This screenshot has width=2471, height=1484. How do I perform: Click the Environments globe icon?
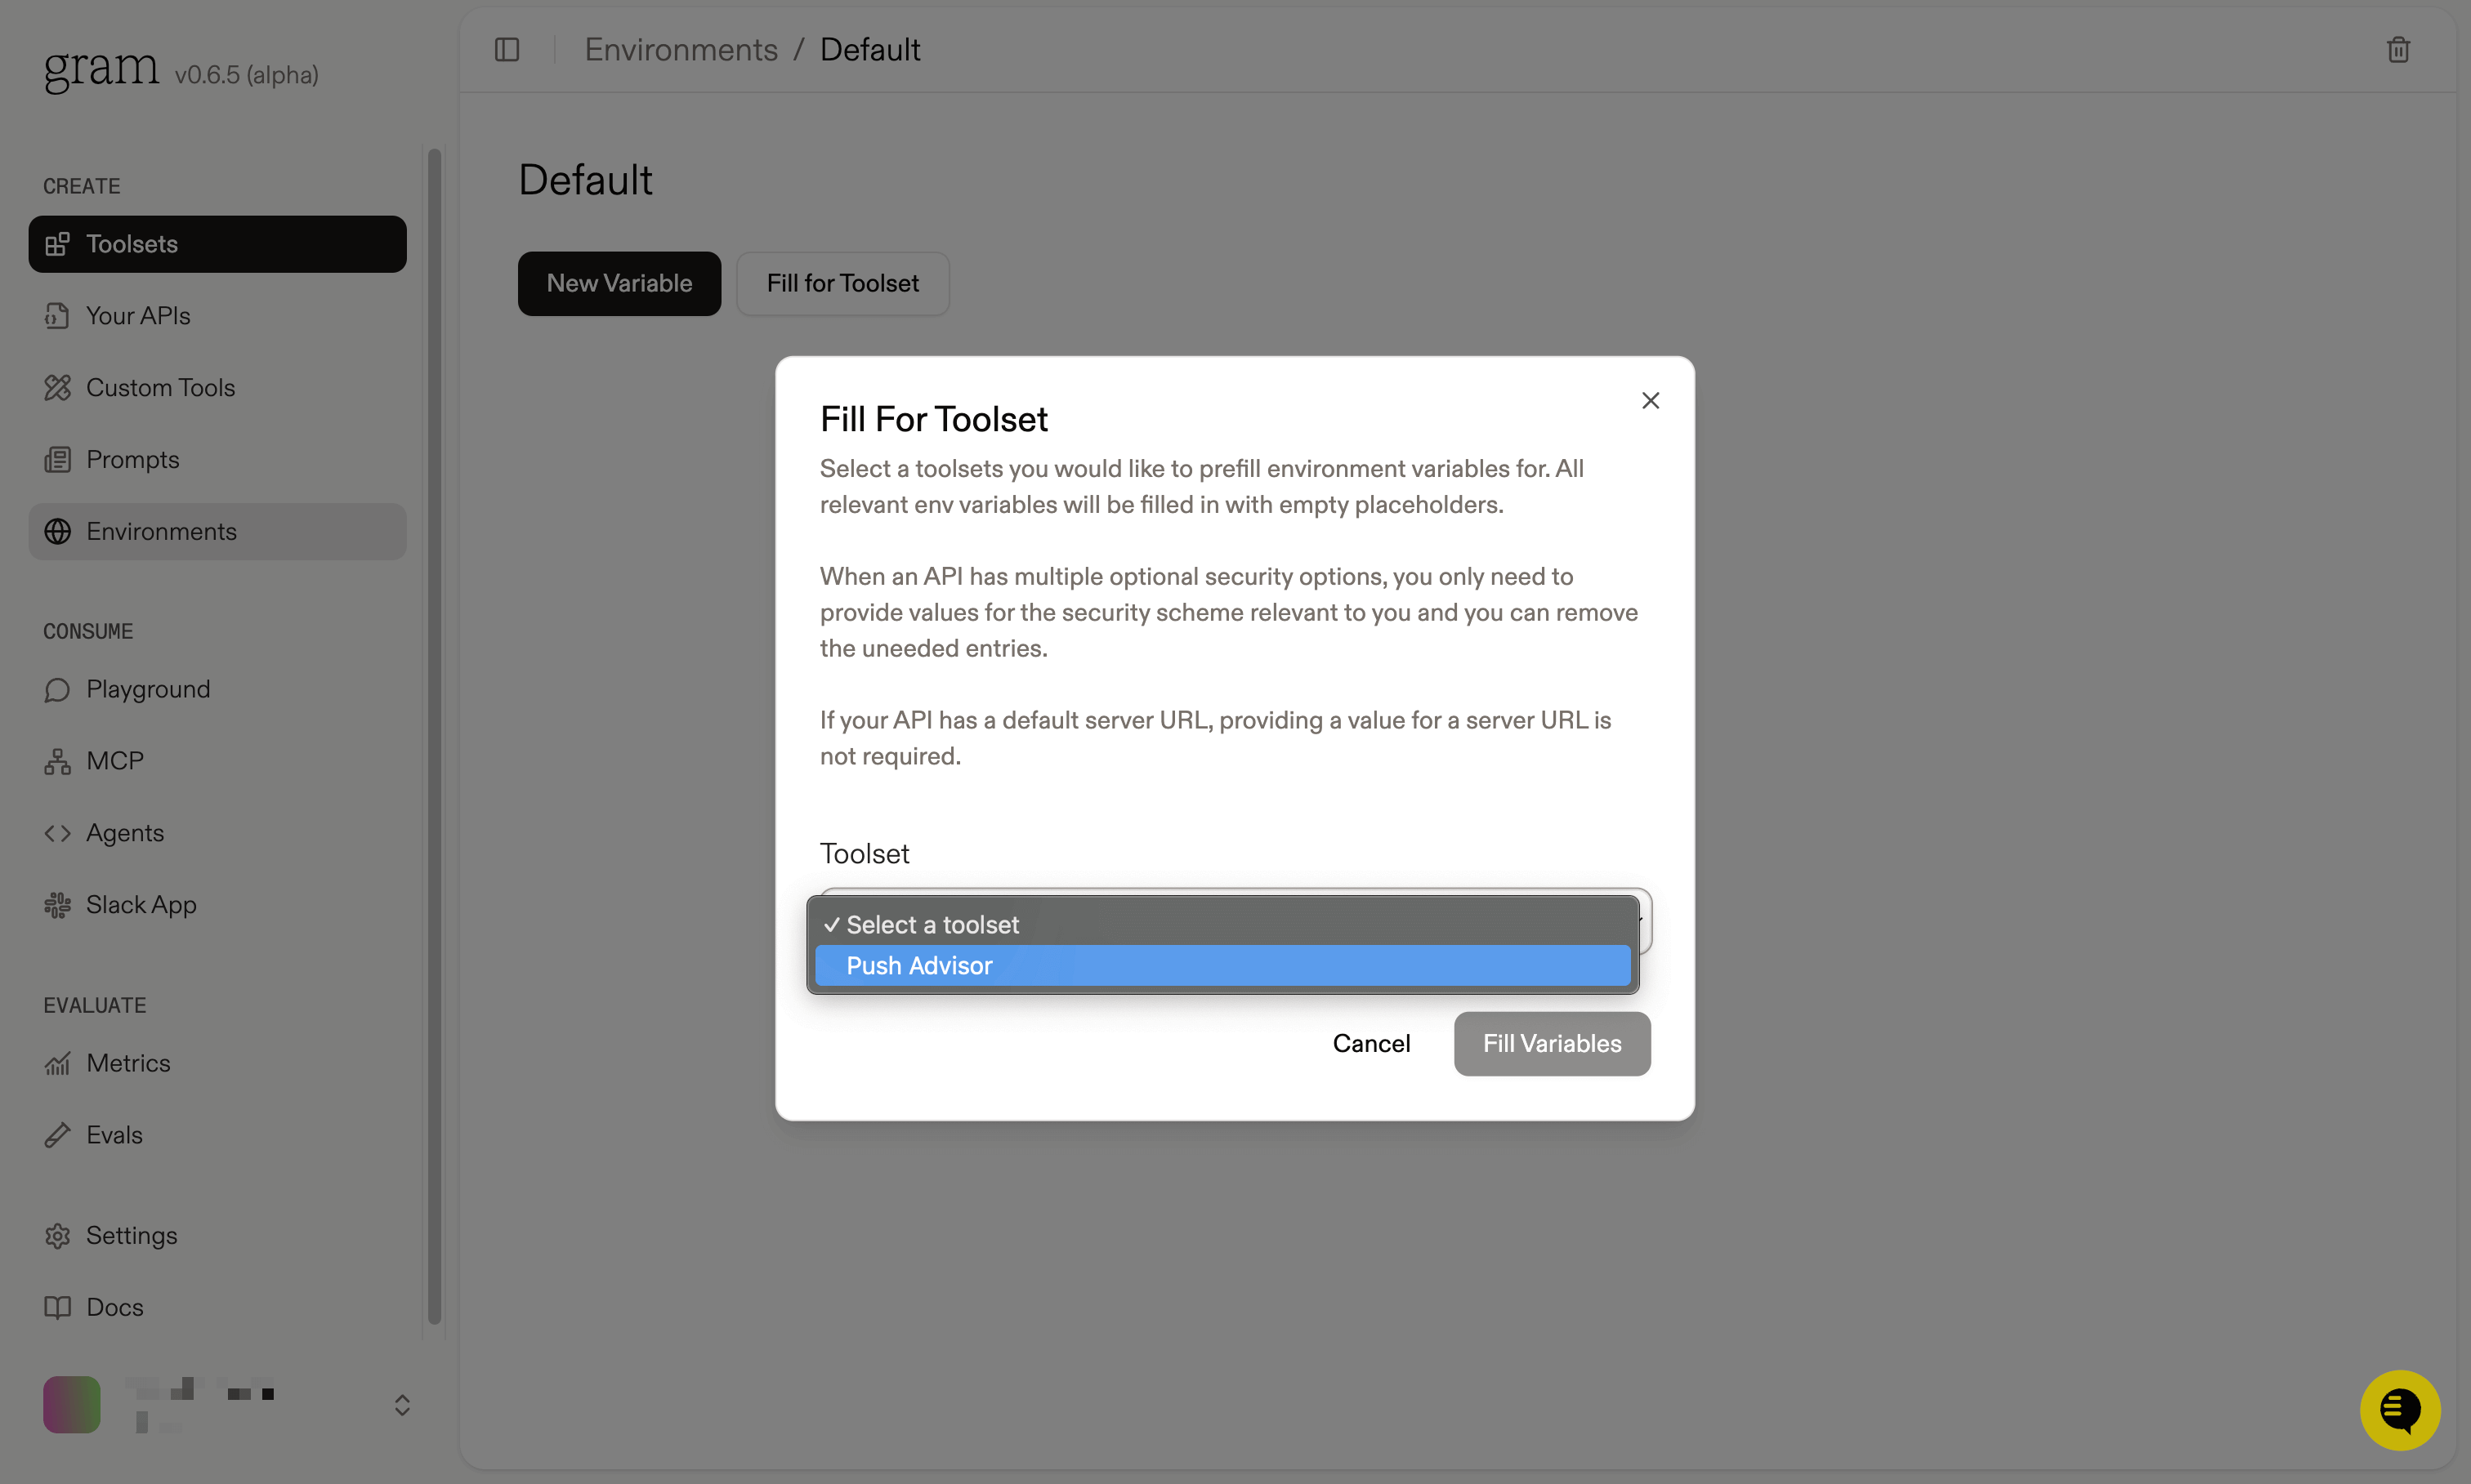pos(57,532)
